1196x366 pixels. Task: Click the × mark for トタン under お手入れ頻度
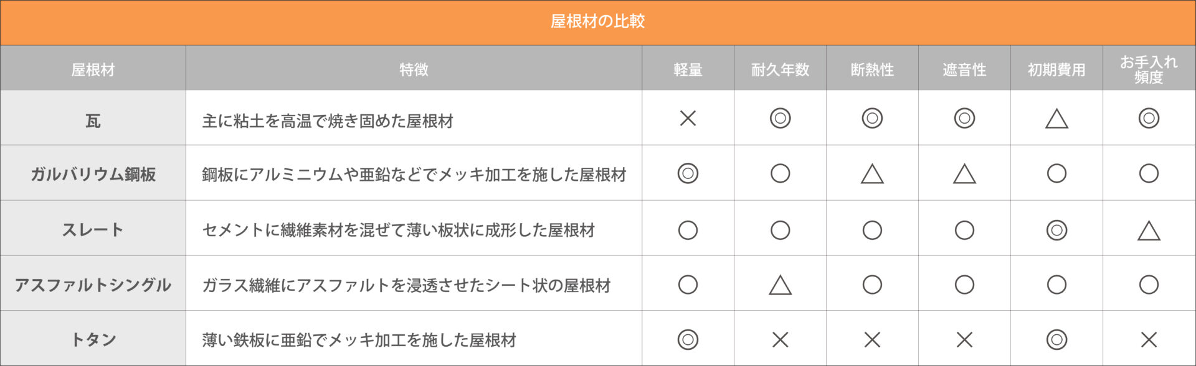tap(1149, 340)
